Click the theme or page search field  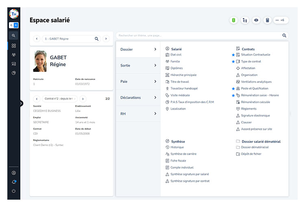click(x=198, y=35)
